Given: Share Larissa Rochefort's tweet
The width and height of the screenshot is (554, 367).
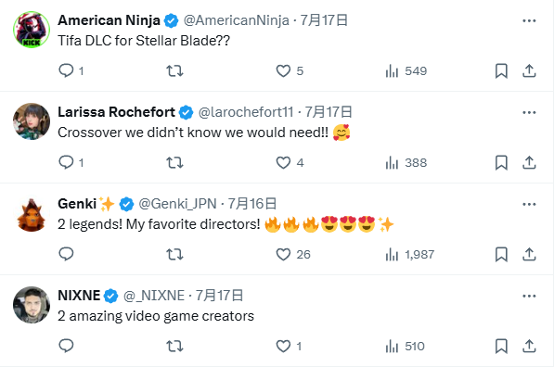Looking at the screenshot, I should (x=529, y=163).
